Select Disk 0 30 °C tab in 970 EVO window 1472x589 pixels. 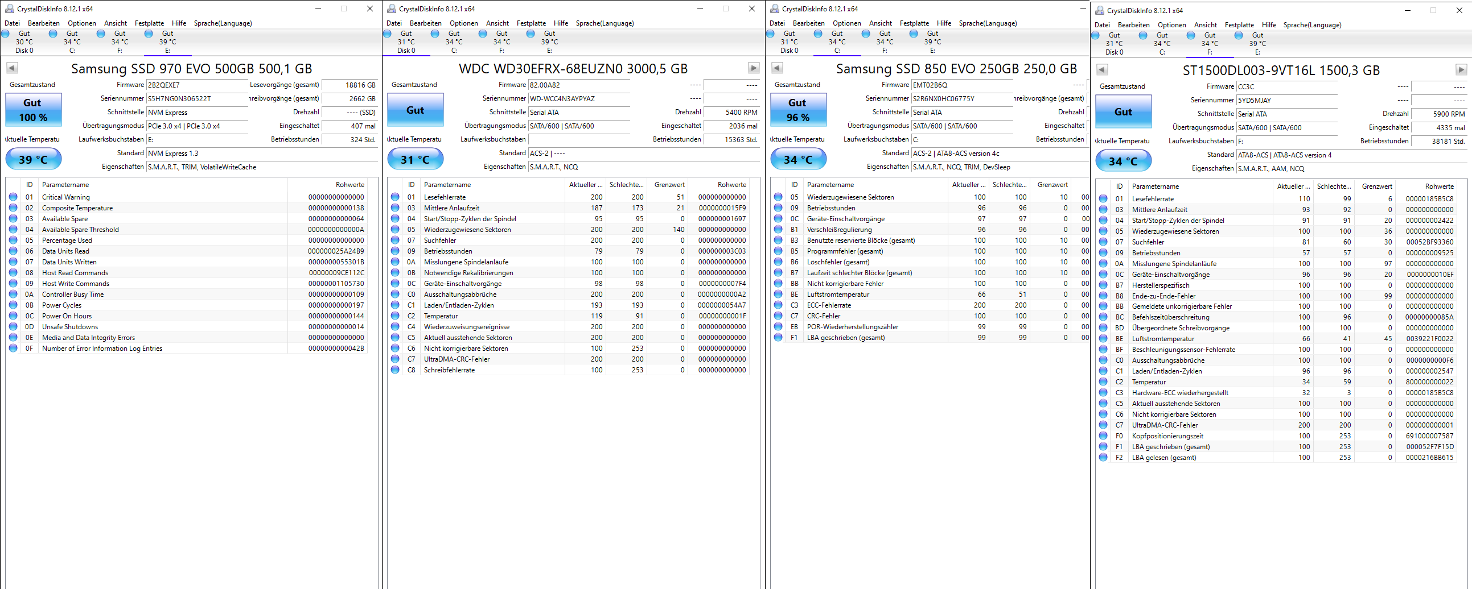click(24, 42)
